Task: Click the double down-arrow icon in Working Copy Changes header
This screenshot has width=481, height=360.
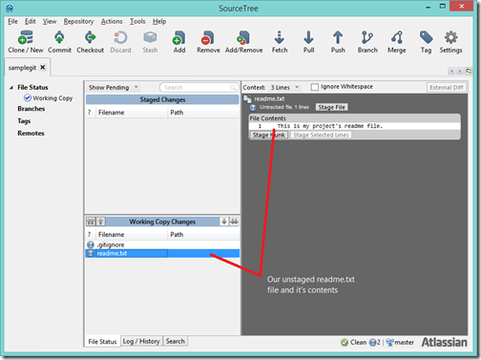Action: (x=234, y=222)
